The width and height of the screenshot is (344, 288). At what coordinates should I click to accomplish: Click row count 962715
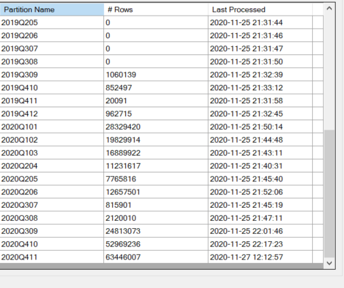point(119,113)
